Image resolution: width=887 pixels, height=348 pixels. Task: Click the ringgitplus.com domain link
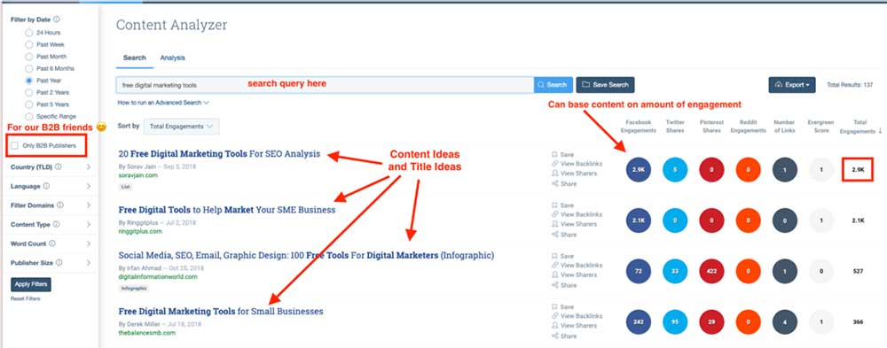coord(140,231)
